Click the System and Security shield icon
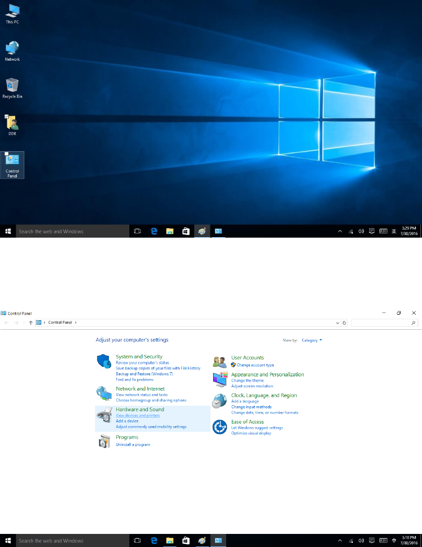 pos(104,361)
